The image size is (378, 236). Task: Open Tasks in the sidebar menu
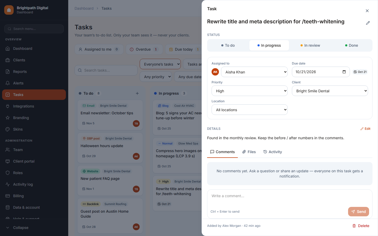click(34, 95)
